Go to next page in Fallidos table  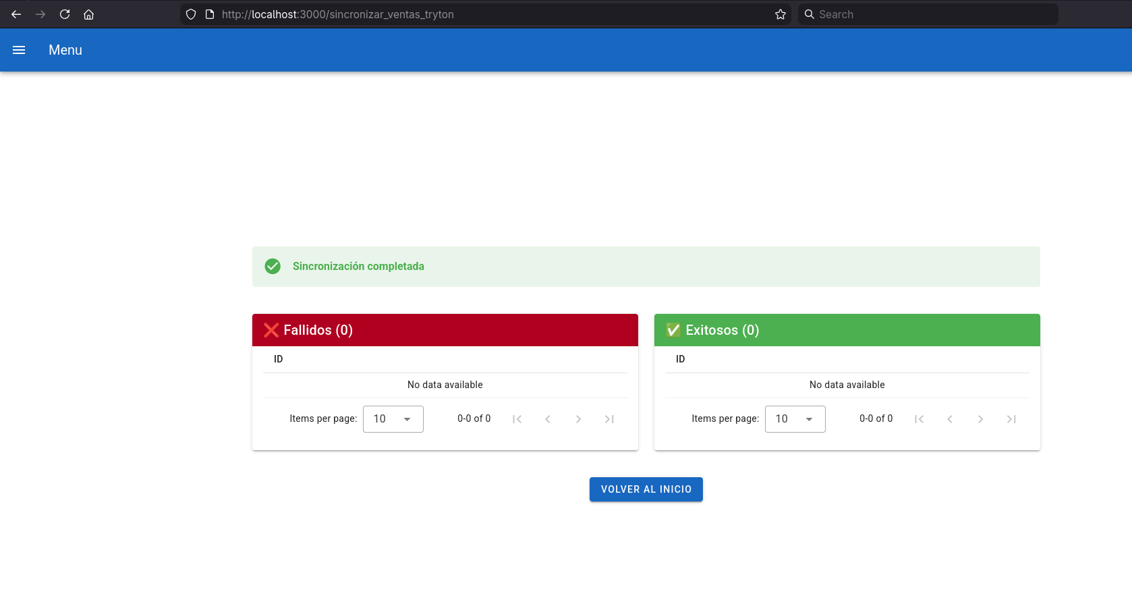[578, 419]
